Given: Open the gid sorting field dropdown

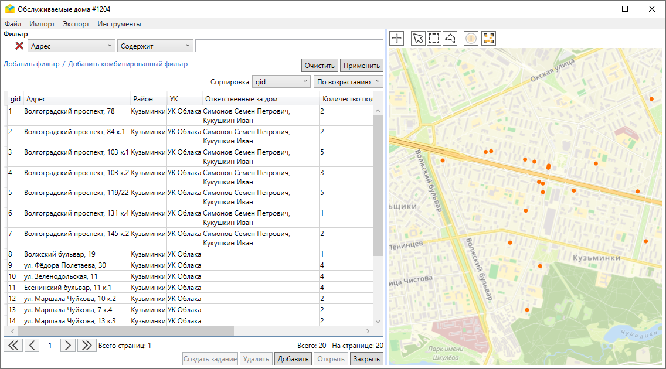Looking at the screenshot, I should tap(281, 82).
